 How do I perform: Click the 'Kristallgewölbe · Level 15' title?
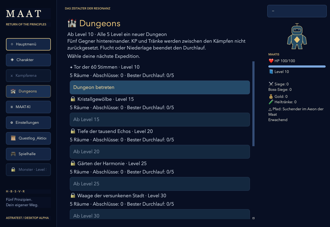point(105,99)
